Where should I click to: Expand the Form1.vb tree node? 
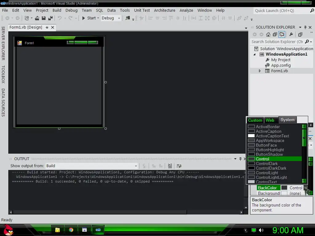[260, 71]
